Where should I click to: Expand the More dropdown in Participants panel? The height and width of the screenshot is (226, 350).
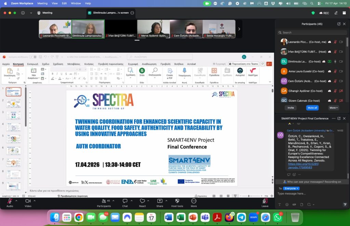(334, 108)
